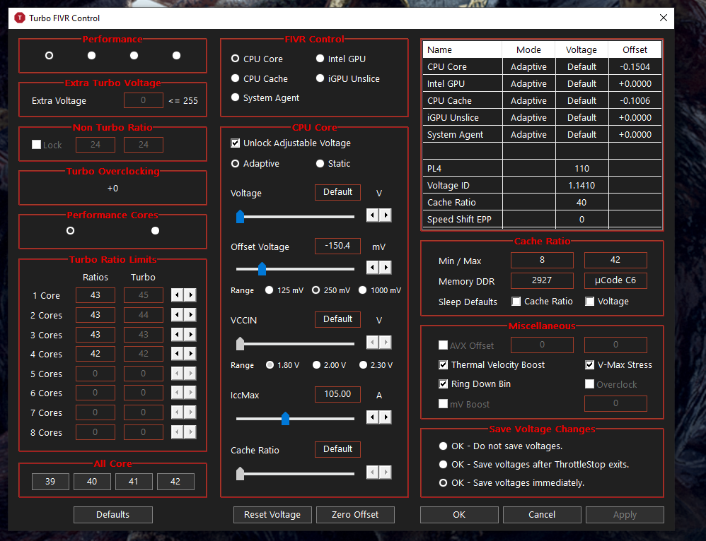Click the ThrottleStop icon in the title bar
Viewport: 706px width, 541px height.
(20, 18)
